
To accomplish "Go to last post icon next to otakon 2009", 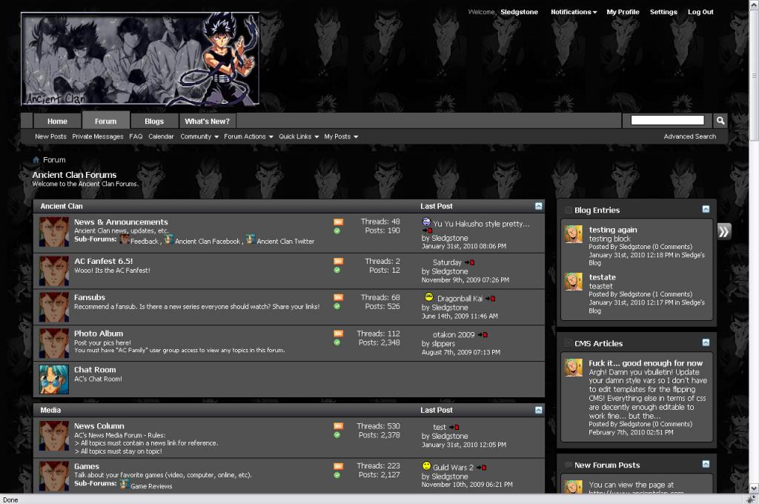I will click(483, 334).
